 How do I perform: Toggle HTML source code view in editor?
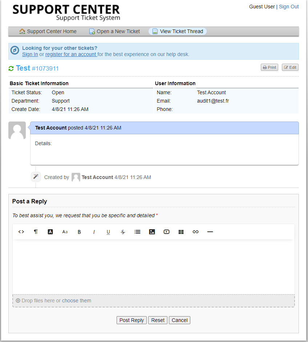point(21,232)
